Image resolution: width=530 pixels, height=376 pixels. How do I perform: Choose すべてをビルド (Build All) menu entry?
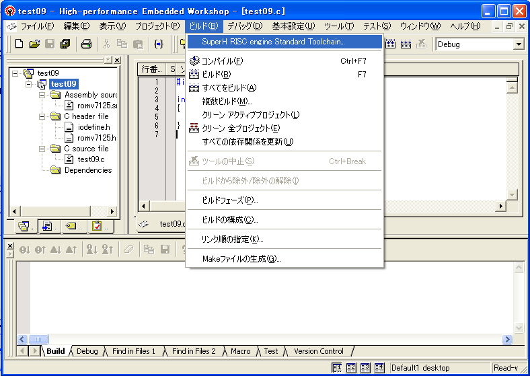tap(229, 88)
